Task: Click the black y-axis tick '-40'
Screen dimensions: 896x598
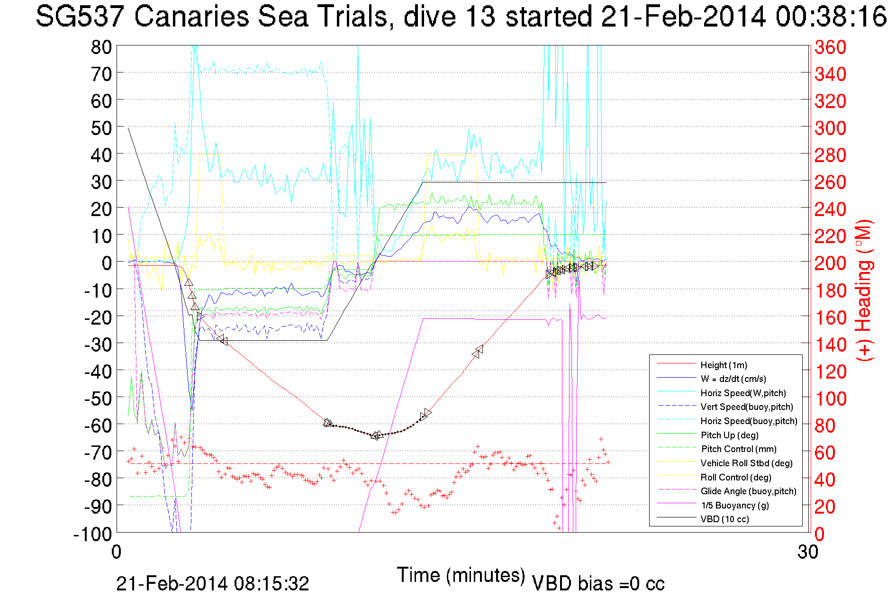Action: pos(98,371)
